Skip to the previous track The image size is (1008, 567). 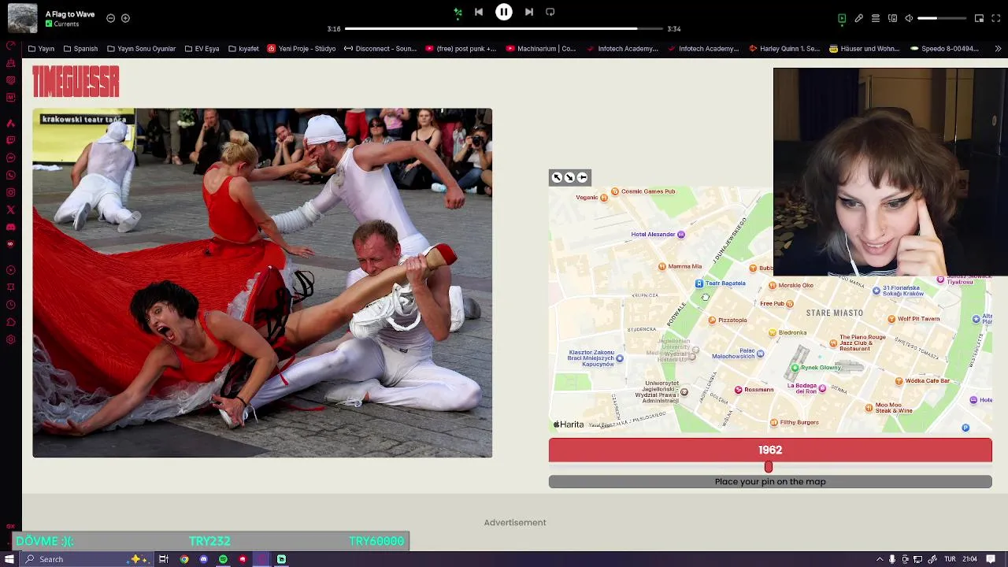click(x=479, y=12)
